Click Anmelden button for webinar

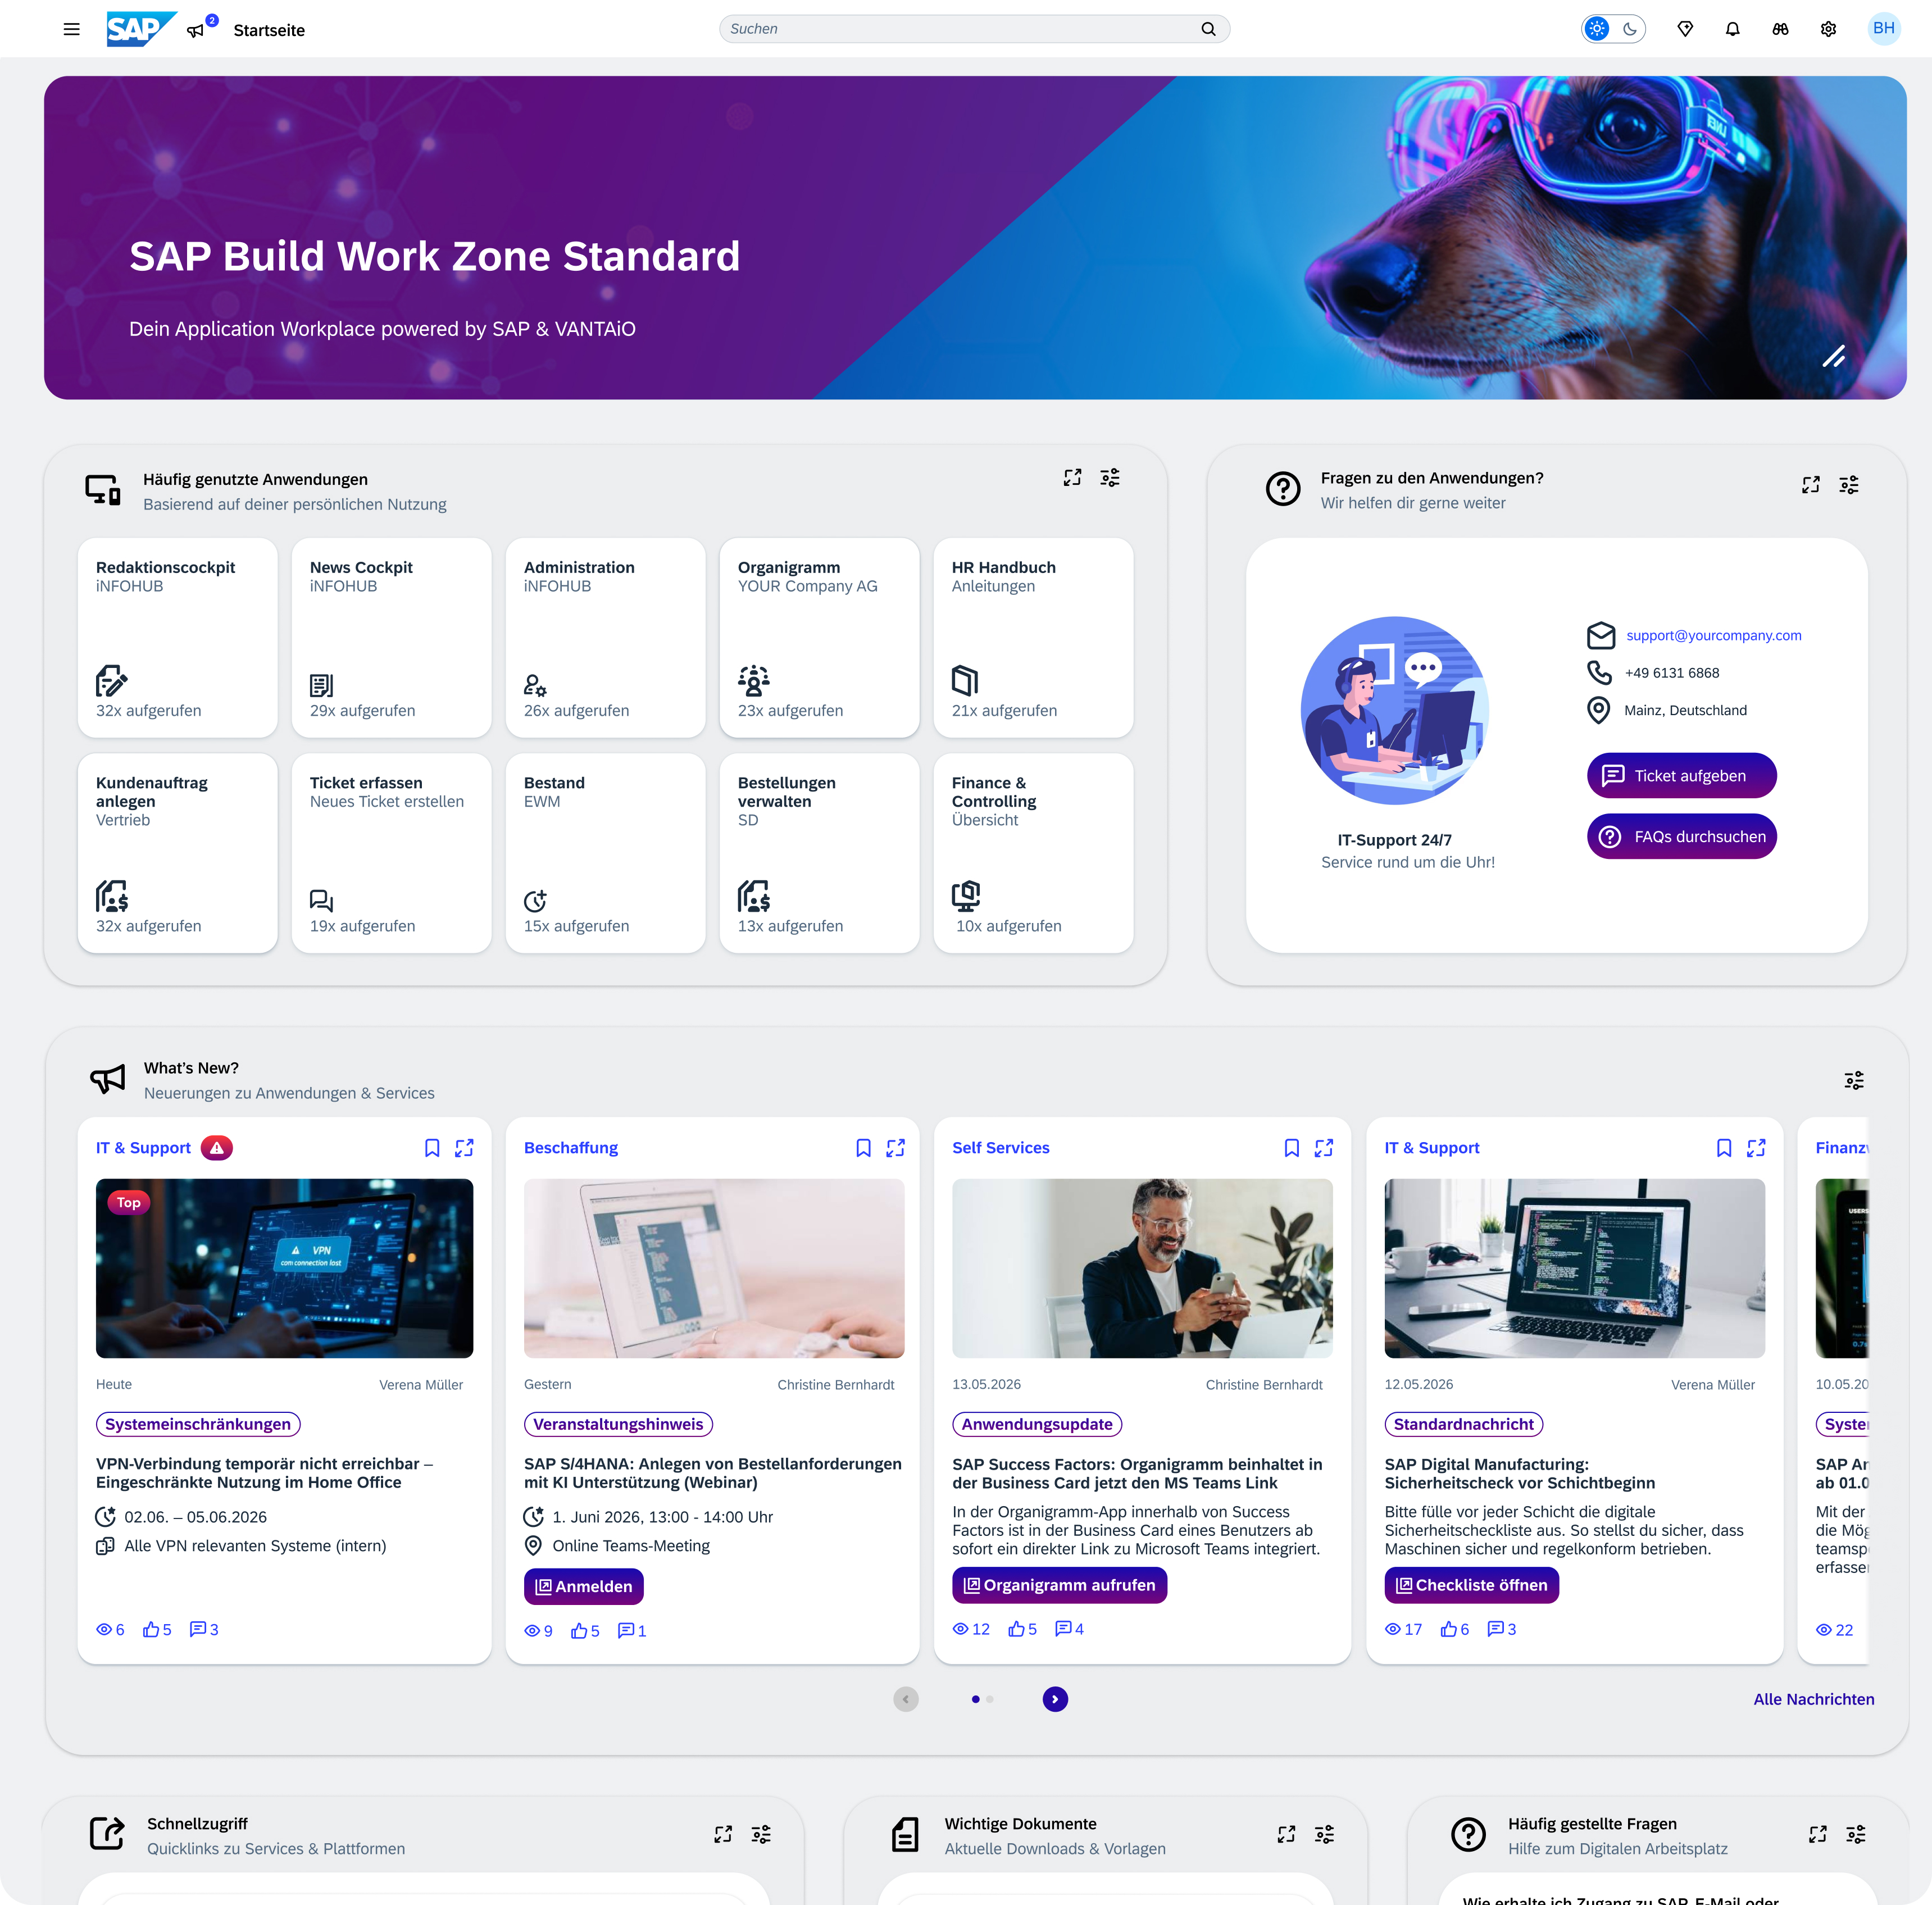coord(584,1587)
